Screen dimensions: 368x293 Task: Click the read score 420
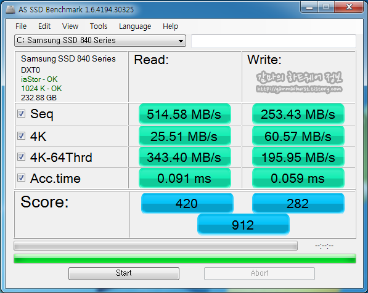[187, 203]
